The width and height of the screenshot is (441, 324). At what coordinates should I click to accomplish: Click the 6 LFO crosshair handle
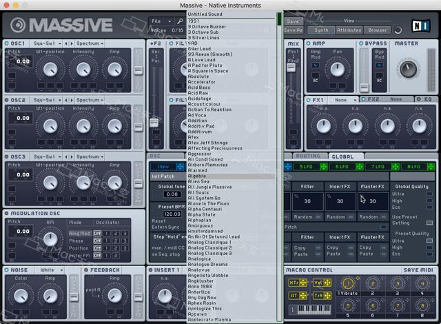pos(360,167)
